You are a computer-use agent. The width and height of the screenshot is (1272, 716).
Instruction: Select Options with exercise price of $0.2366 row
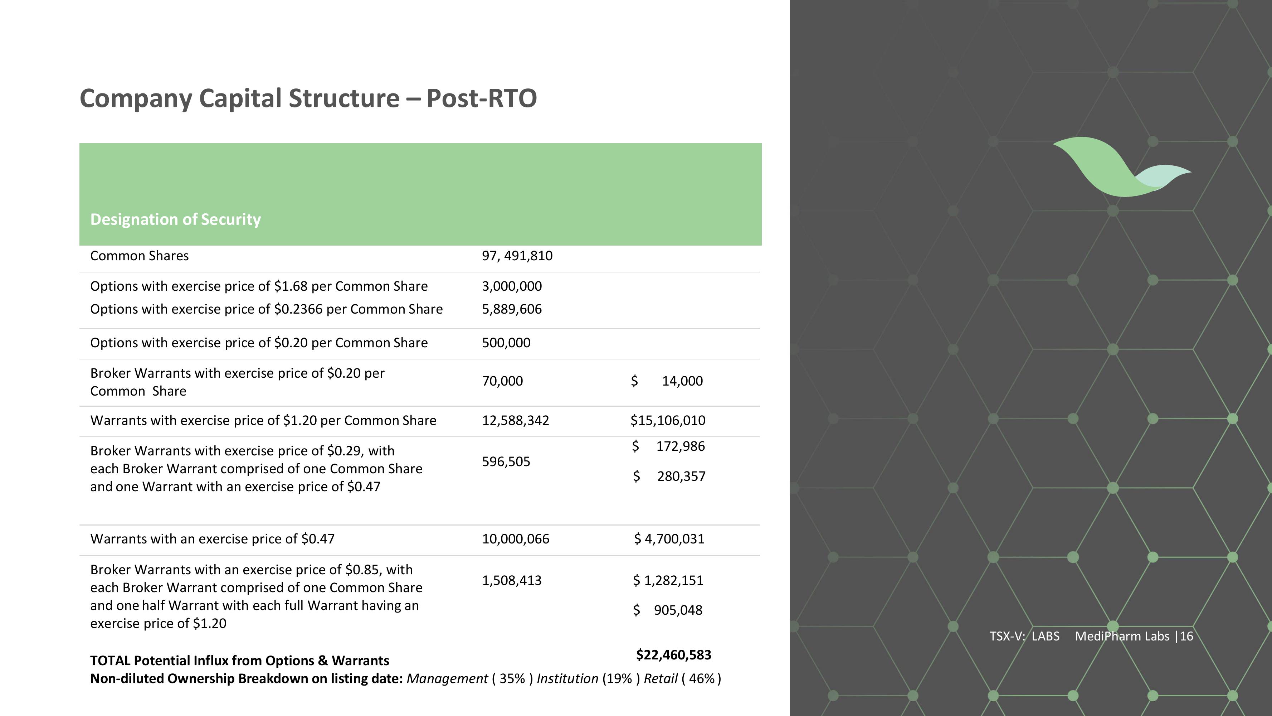click(266, 309)
